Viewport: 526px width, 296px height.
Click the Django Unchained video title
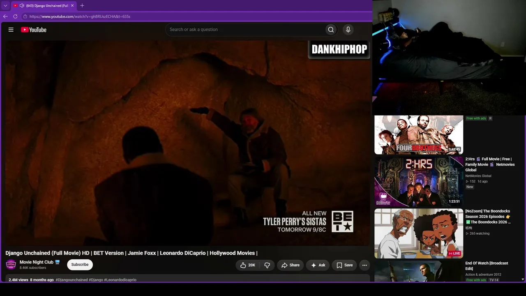coord(131,253)
